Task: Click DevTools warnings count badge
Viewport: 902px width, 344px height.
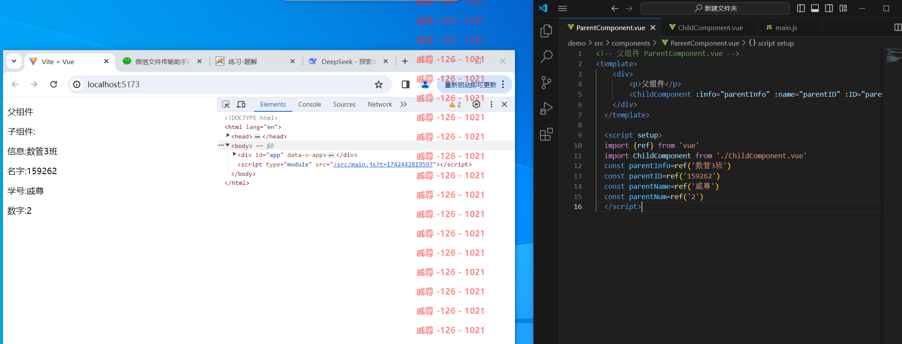Action: [455, 104]
